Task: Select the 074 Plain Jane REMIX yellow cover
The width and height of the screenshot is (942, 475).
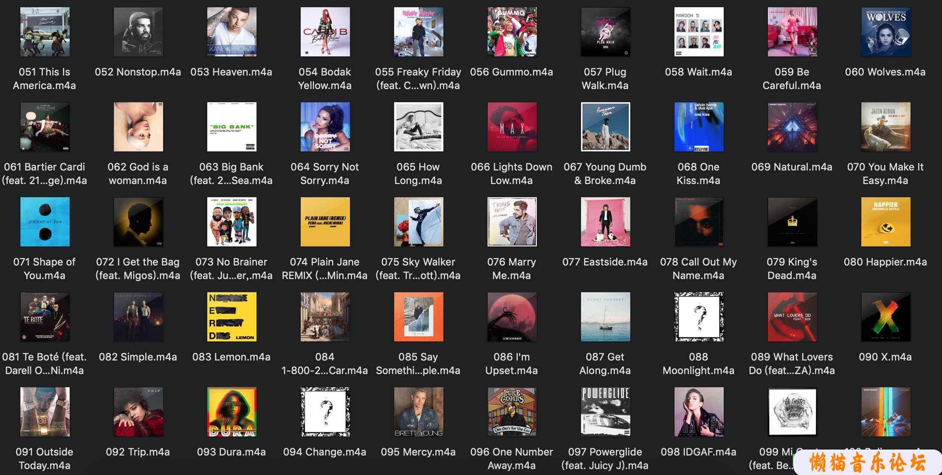Action: pos(325,222)
